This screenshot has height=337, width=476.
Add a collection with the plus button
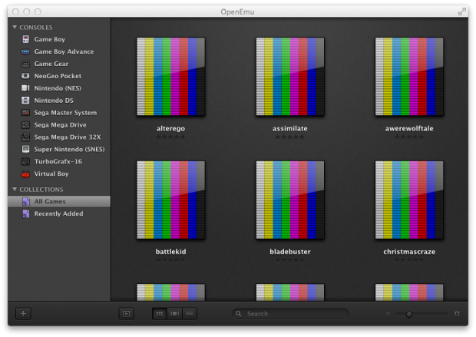pos(23,314)
